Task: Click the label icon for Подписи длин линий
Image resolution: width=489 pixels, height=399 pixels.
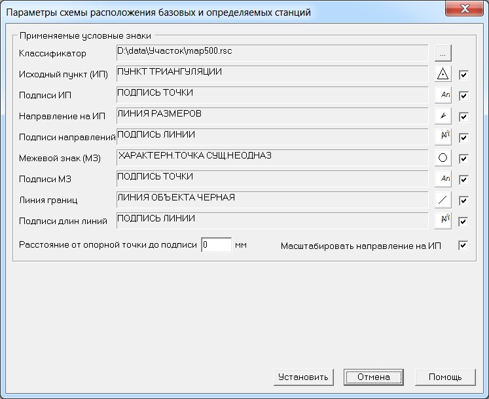Action: (x=443, y=221)
